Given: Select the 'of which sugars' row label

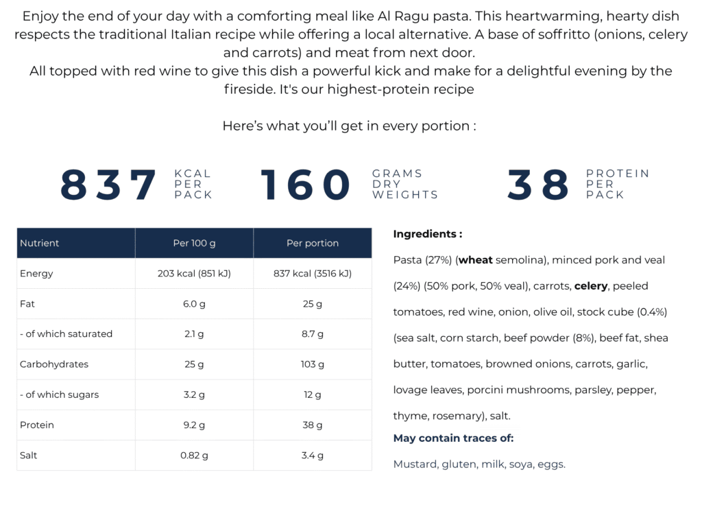Looking at the screenshot, I should pyautogui.click(x=60, y=395).
